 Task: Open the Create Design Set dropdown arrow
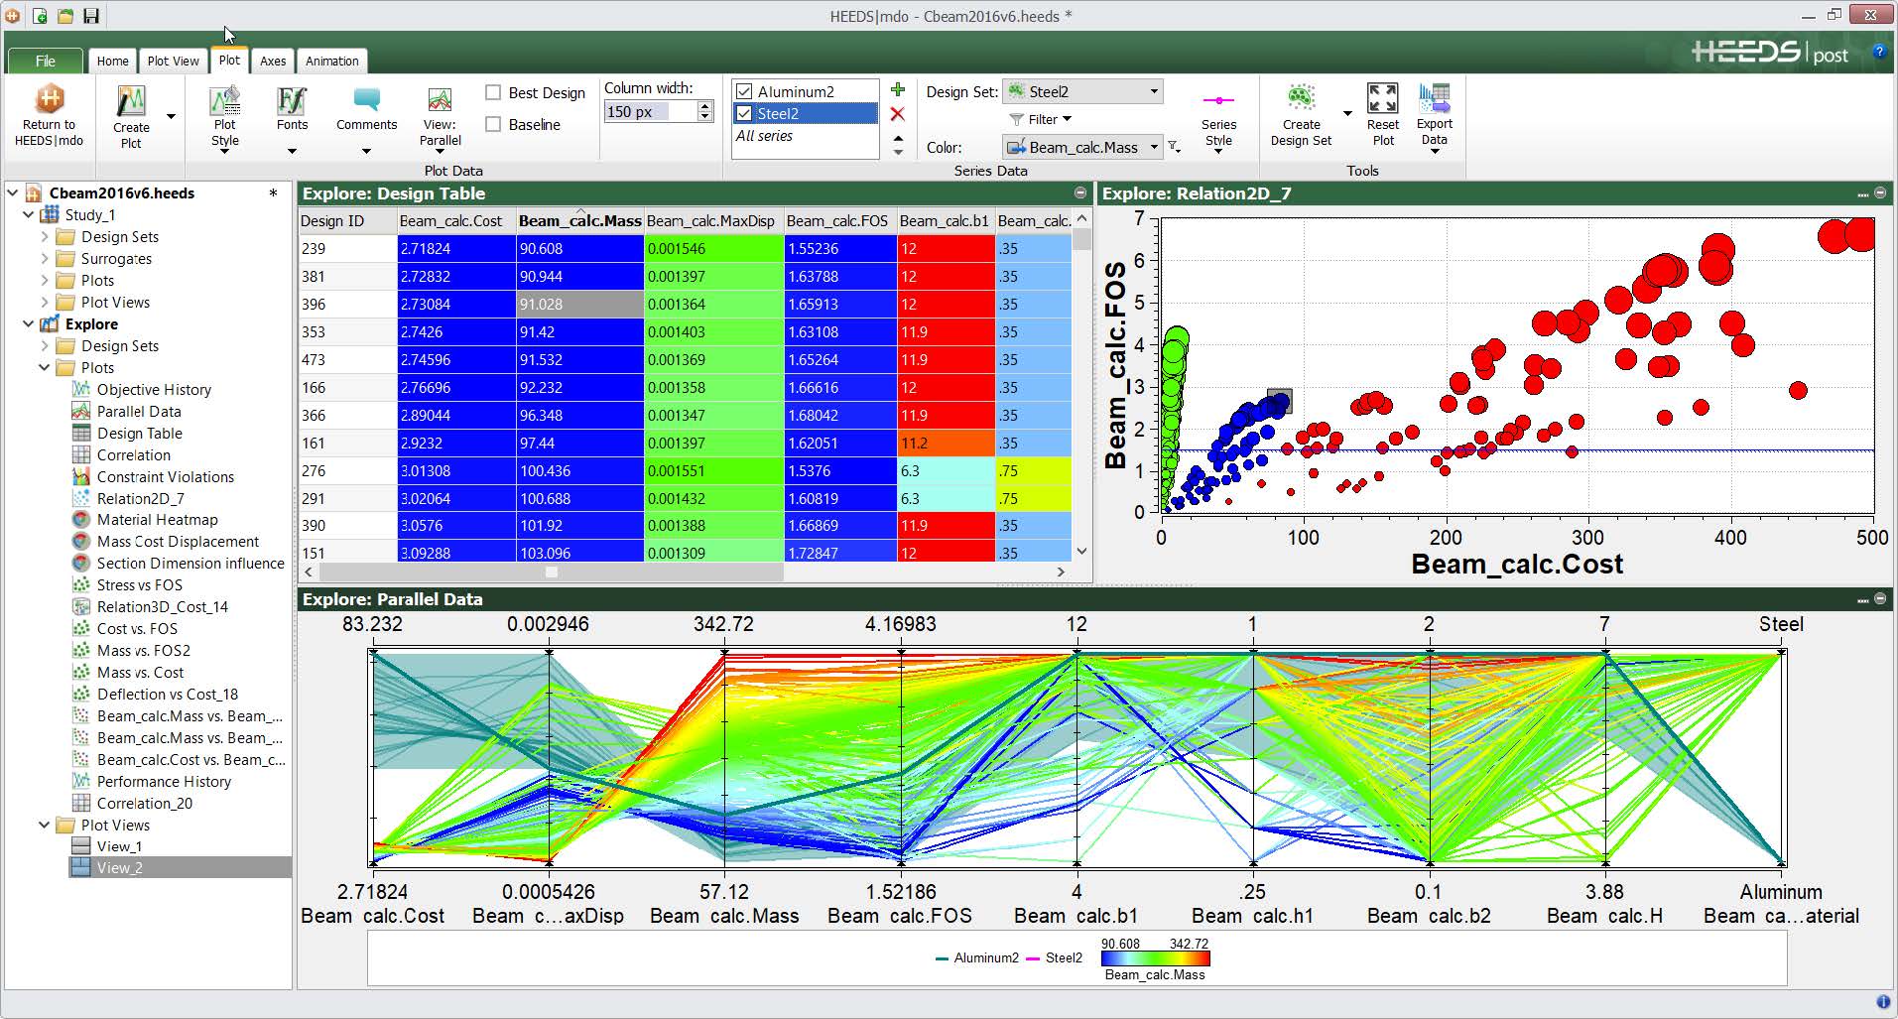1347,114
